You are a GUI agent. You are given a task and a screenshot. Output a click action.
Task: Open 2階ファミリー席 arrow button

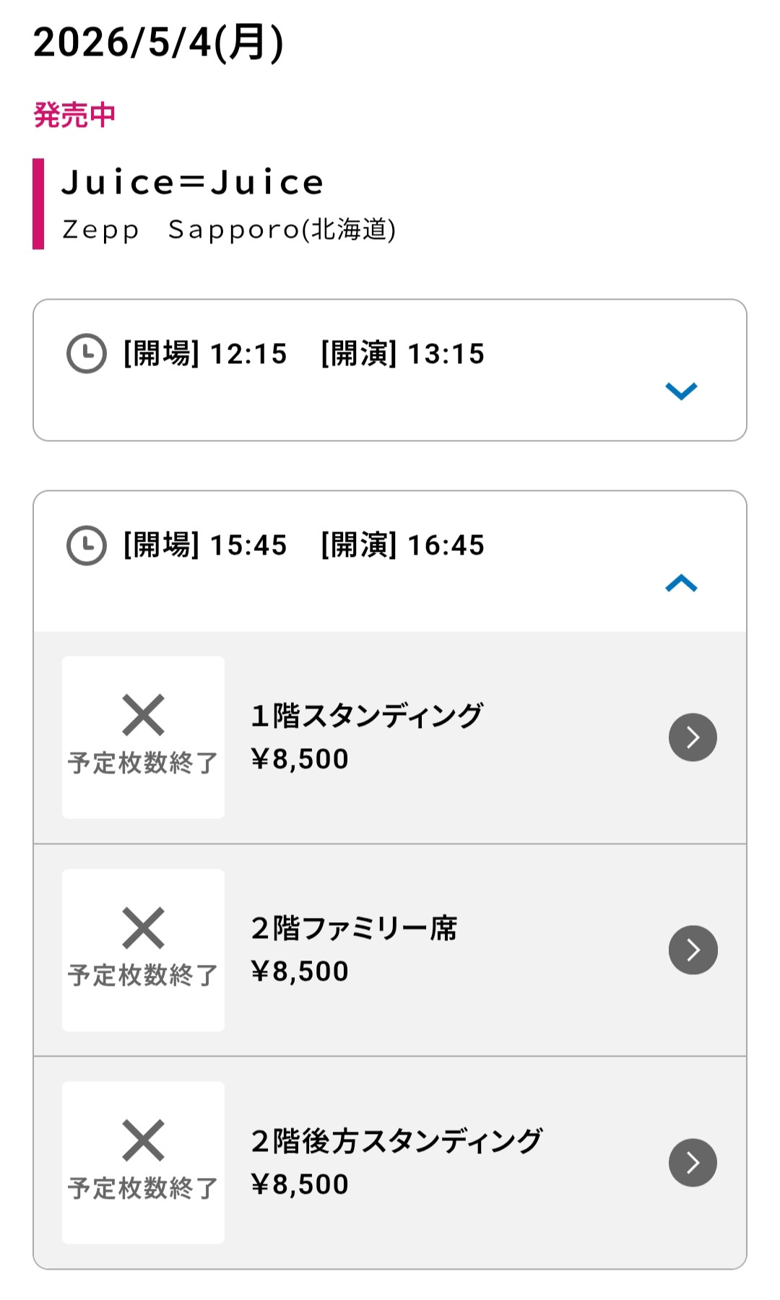(x=693, y=950)
